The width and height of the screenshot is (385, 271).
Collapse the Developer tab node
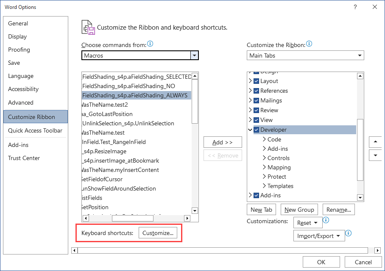click(x=250, y=130)
